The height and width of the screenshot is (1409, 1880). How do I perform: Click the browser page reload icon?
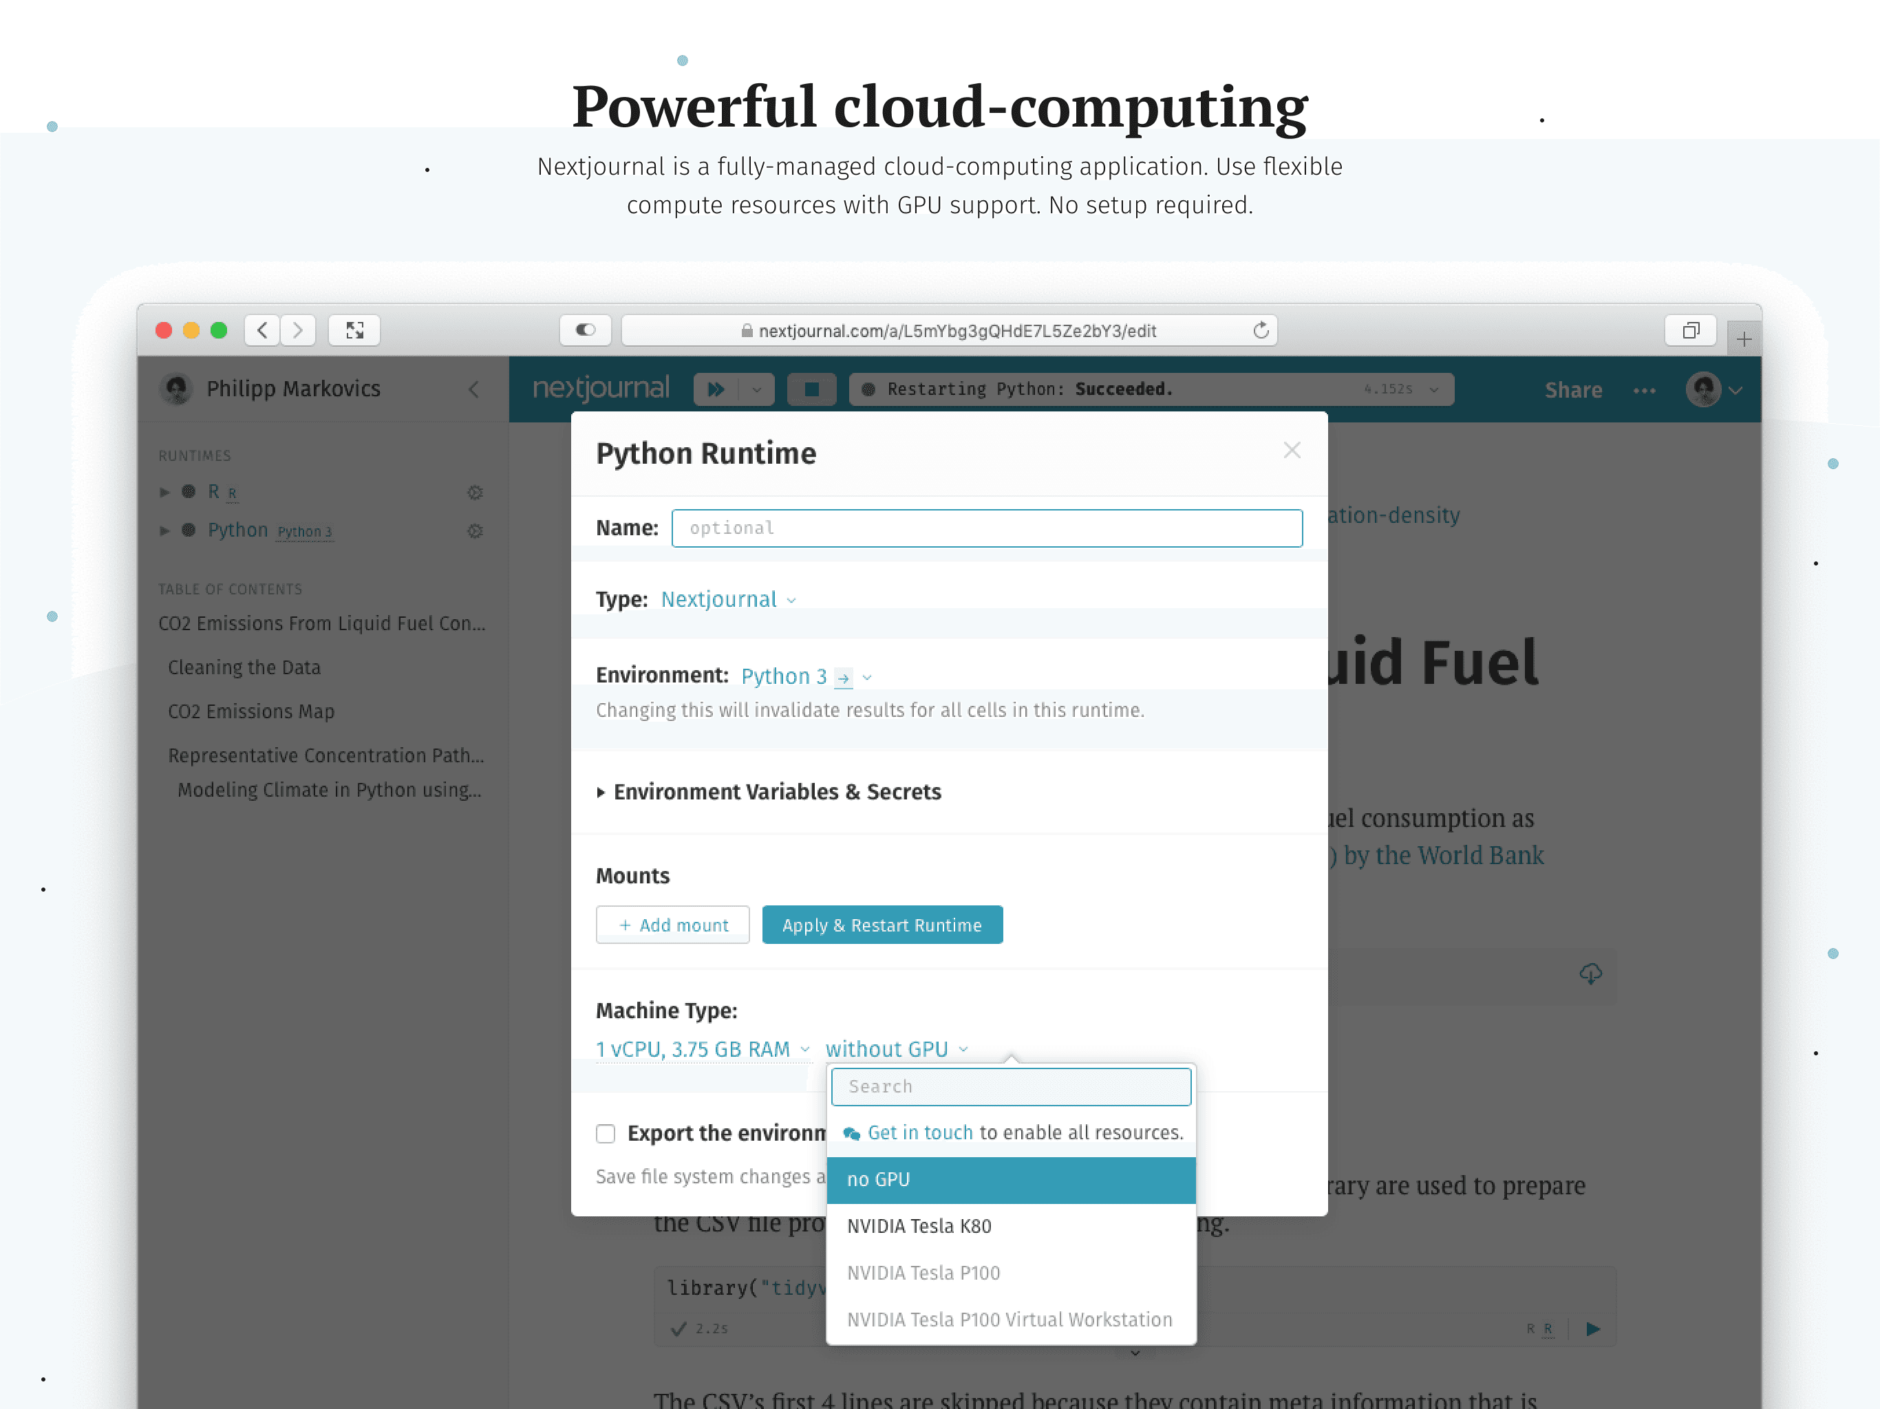pyautogui.click(x=1261, y=331)
